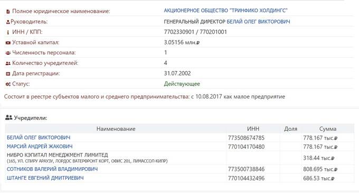This screenshot has width=359, height=193.
Task: Click the НИБРО КЭПИТАЛ МЕНЕДЖМЕНТ ЛИМИТЕД row
Action: [179, 158]
